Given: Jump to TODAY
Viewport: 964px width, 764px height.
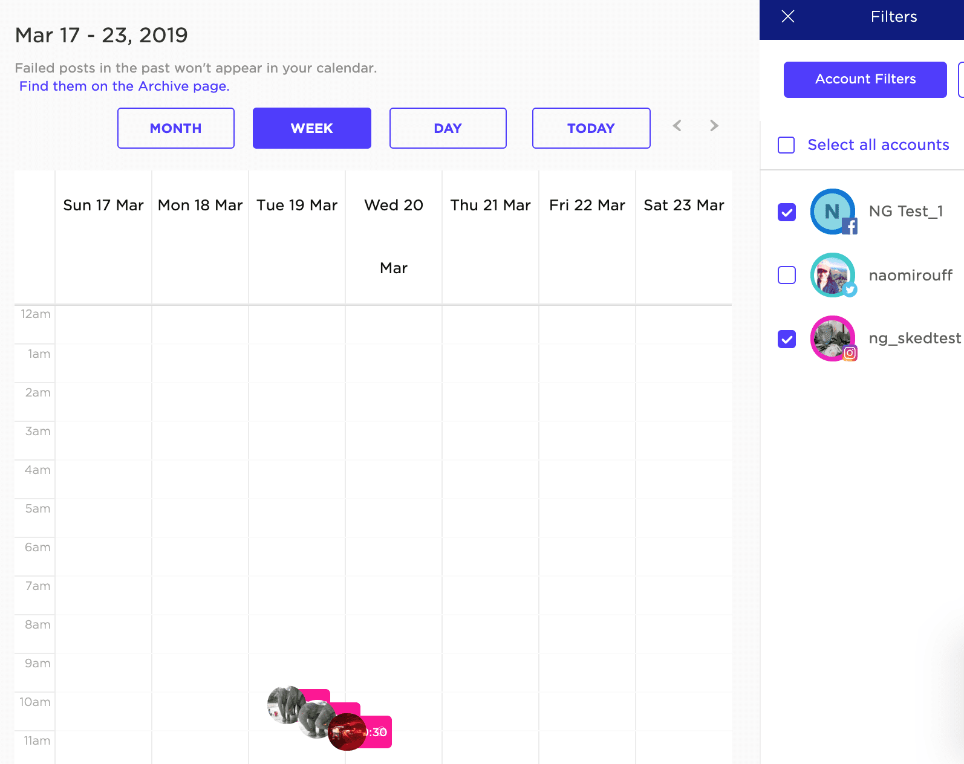Looking at the screenshot, I should (x=591, y=128).
